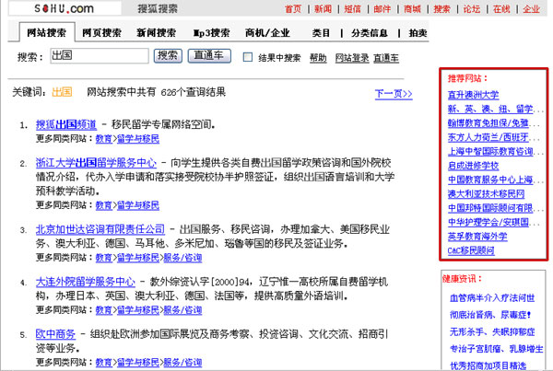Select the 网站搜索 tab
This screenshot has width=553, height=371.
47,33
